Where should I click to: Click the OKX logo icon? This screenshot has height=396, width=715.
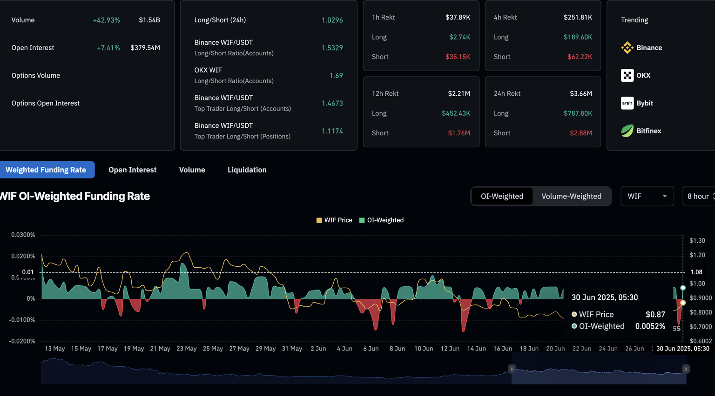tap(627, 75)
